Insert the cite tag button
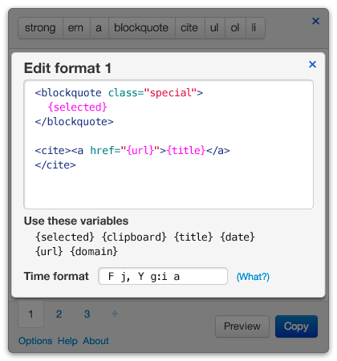The image size is (337, 361). (189, 28)
